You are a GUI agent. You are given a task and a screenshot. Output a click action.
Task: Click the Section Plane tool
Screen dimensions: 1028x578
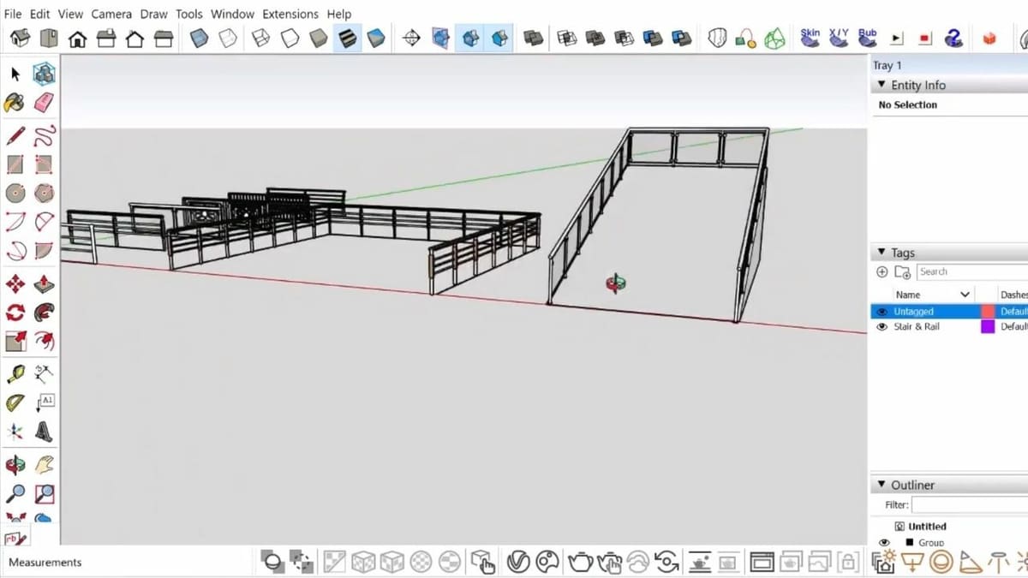click(411, 39)
